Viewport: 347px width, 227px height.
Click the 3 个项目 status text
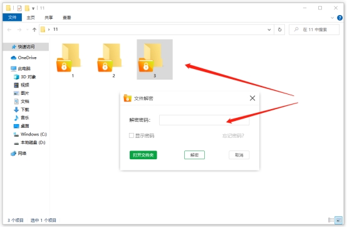(x=15, y=220)
